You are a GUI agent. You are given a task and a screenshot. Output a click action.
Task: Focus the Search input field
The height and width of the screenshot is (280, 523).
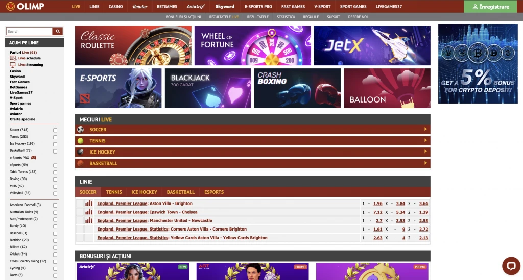[30, 31]
